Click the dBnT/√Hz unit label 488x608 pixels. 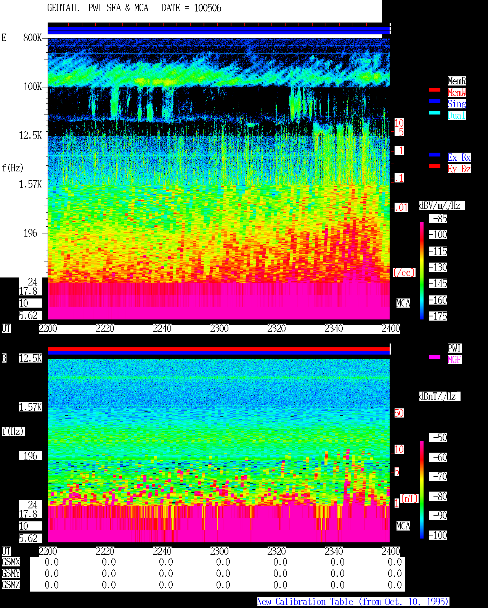(x=440, y=396)
